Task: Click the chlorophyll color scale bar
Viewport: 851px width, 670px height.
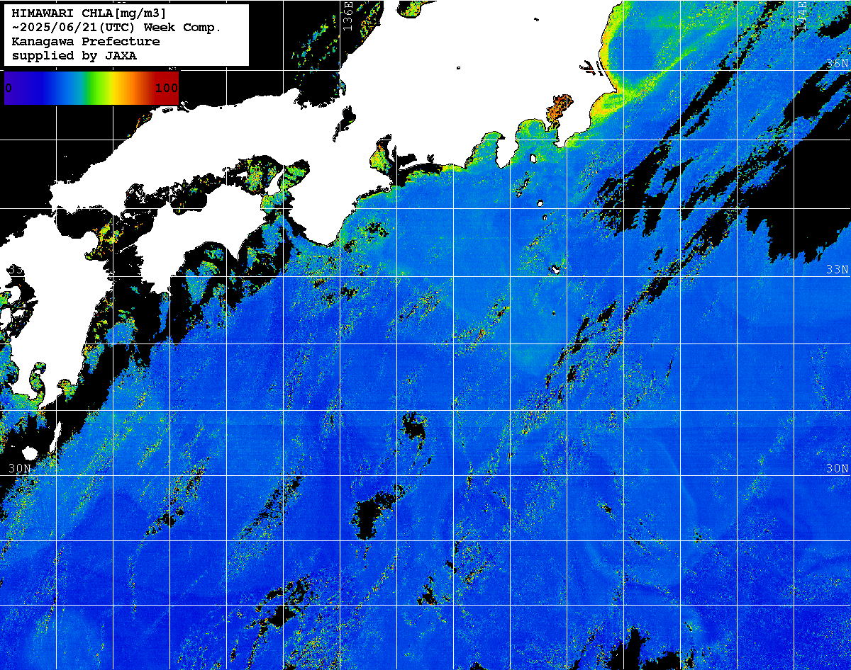Action: click(91, 88)
